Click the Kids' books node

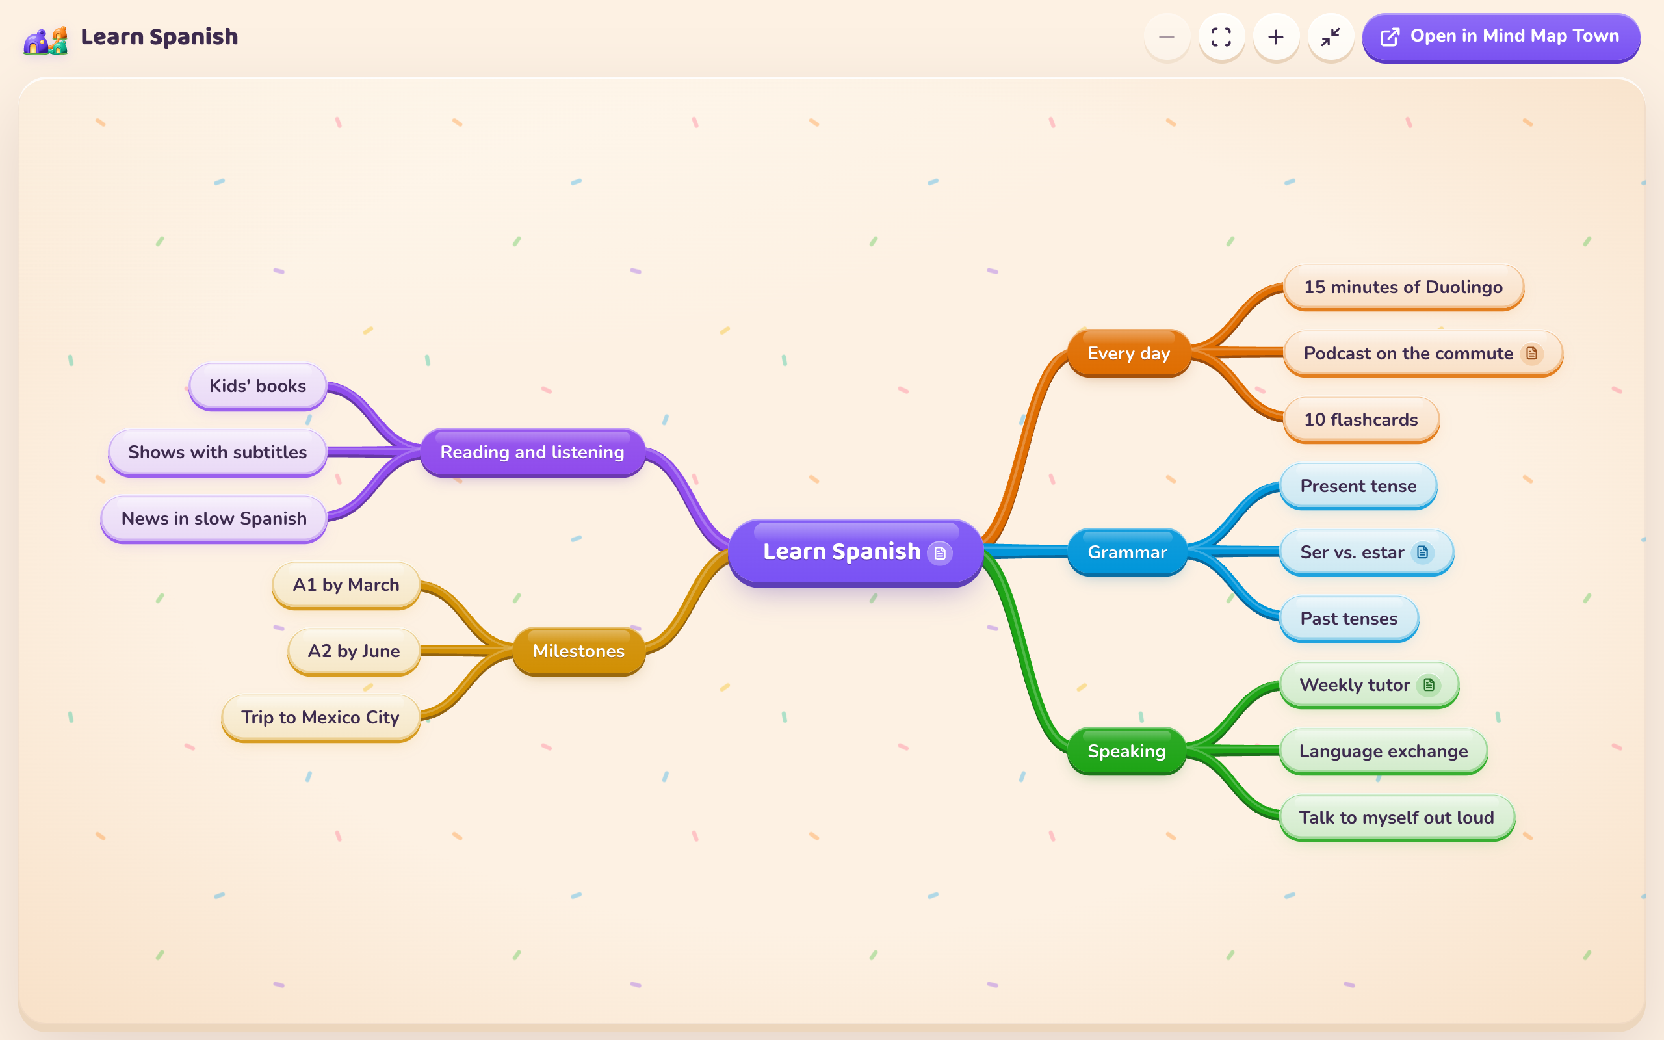pos(258,387)
